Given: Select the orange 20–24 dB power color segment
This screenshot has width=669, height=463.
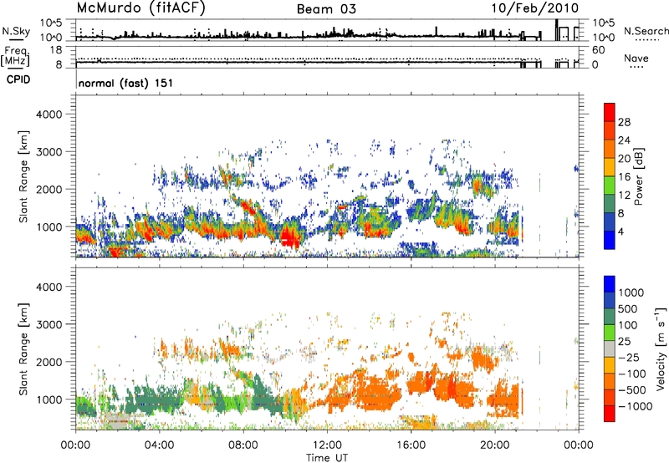Looking at the screenshot, I should [x=610, y=150].
